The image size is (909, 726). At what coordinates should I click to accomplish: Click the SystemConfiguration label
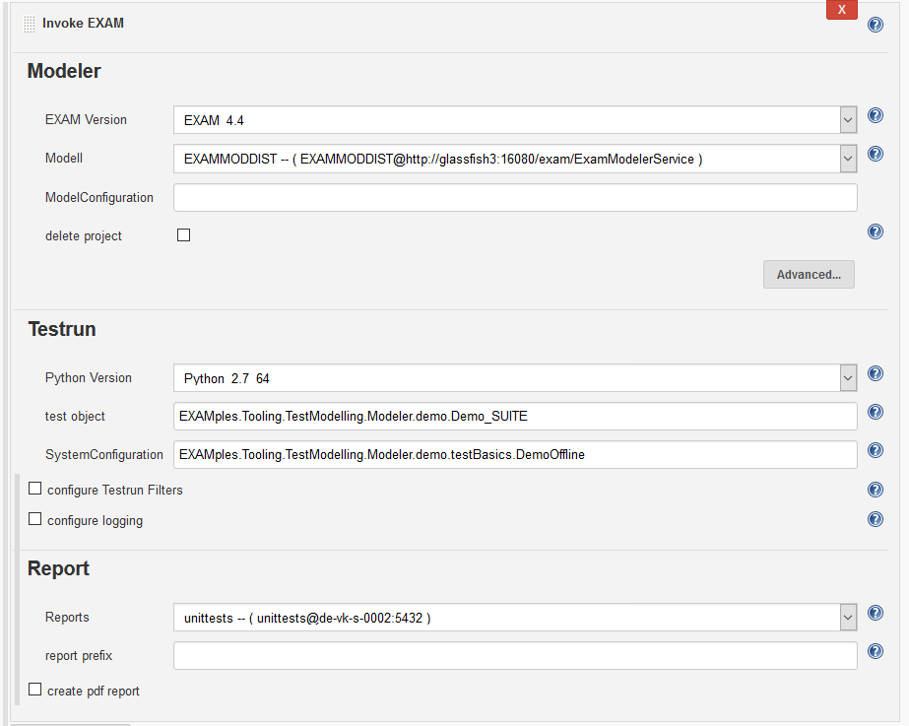point(104,455)
